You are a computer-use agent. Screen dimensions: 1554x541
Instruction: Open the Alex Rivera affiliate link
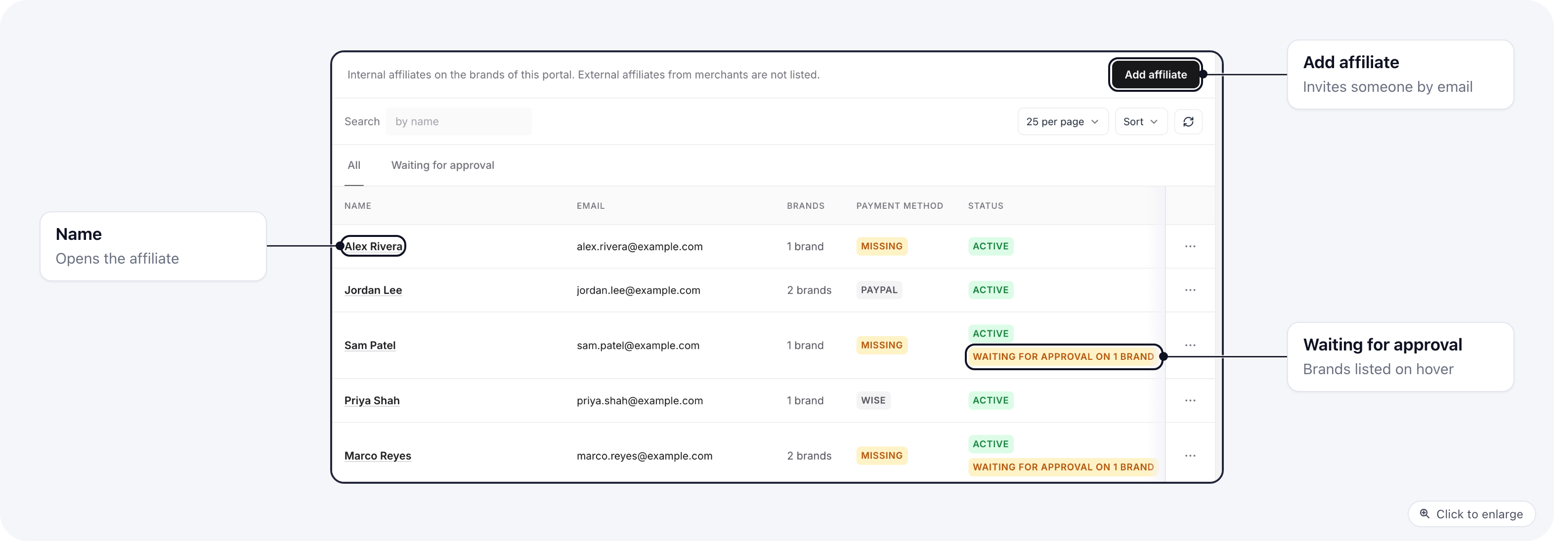pyautogui.click(x=373, y=246)
